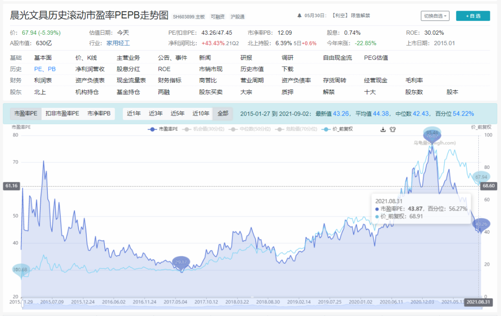
Task: Open the 价、K线 page
Action: tap(86, 58)
